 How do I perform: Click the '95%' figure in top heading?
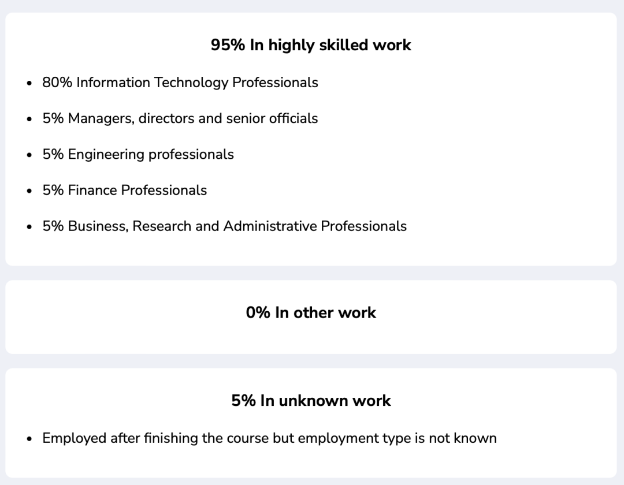(x=228, y=45)
